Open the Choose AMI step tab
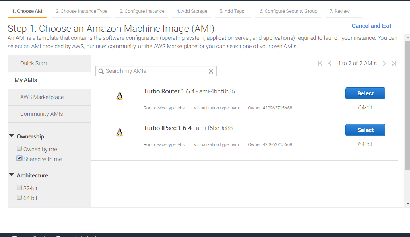Viewport: 410px width, 237px height. pyautogui.click(x=27, y=12)
